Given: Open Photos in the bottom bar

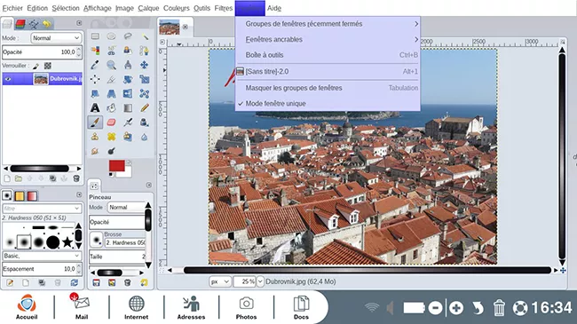Looking at the screenshot, I should [x=246, y=307].
